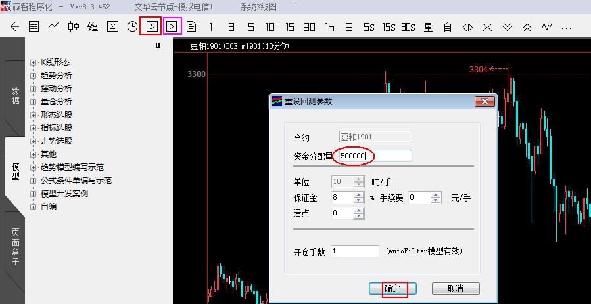The width and height of the screenshot is (591, 304).
Task: Click the clock icon in toolbar
Action: (x=132, y=27)
